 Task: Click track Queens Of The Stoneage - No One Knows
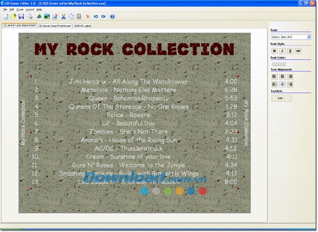pos(129,107)
